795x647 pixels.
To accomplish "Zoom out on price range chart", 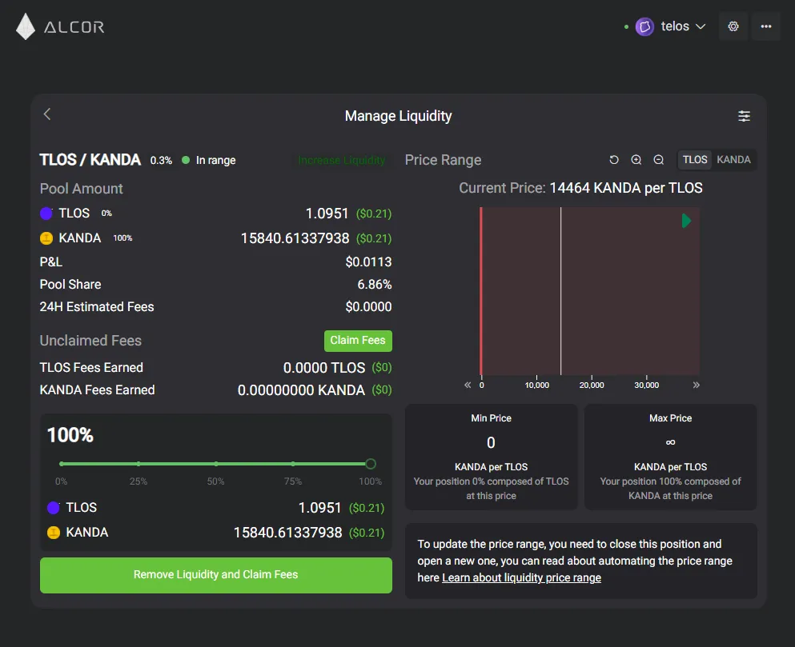I will [x=658, y=160].
